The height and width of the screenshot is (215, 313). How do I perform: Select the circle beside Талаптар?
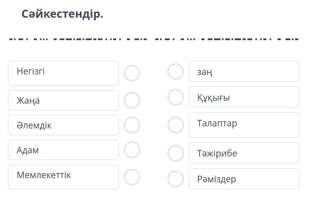coord(176,125)
